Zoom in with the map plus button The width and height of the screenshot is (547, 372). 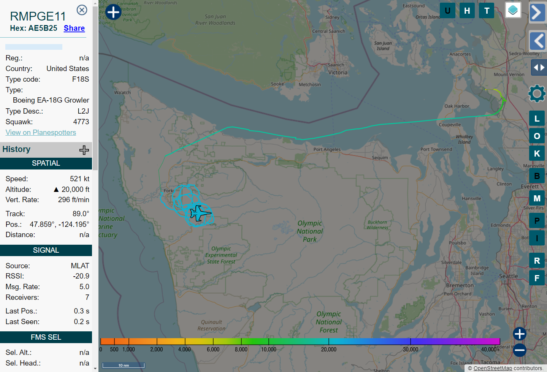click(519, 334)
